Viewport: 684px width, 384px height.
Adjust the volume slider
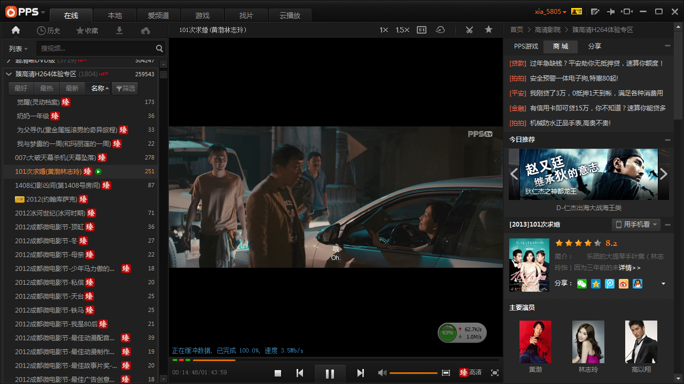414,373
